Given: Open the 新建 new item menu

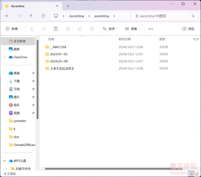Looking at the screenshot, I should 13,29.
